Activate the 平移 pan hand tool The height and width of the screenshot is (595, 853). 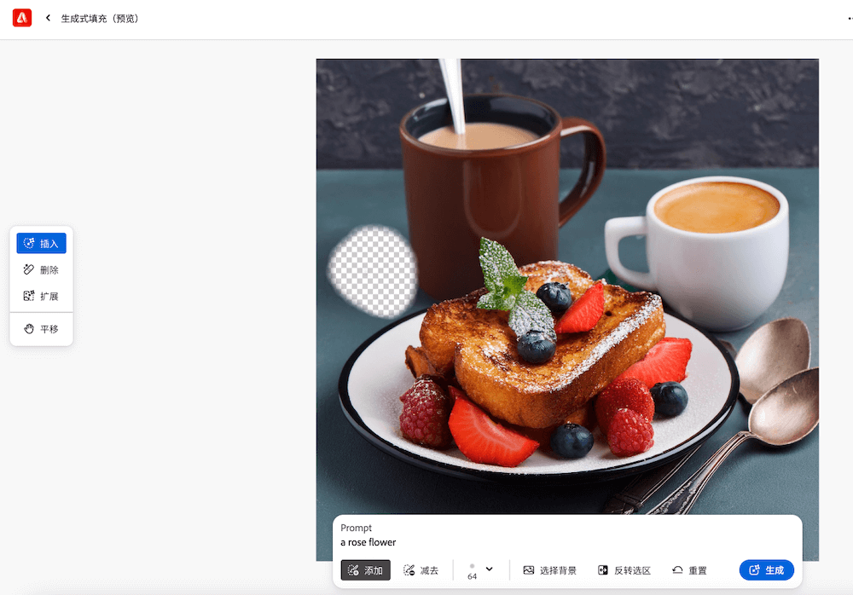41,329
